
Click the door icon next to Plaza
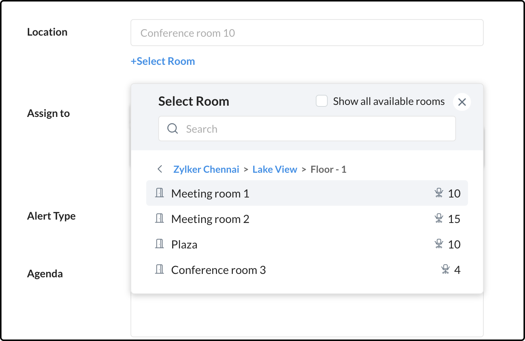(160, 244)
